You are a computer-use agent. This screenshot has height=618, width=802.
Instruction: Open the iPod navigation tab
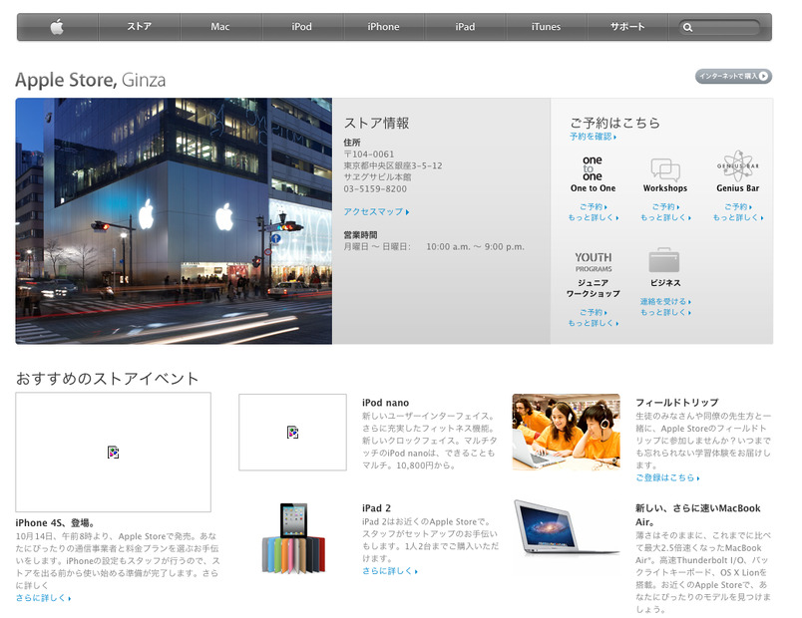click(302, 27)
